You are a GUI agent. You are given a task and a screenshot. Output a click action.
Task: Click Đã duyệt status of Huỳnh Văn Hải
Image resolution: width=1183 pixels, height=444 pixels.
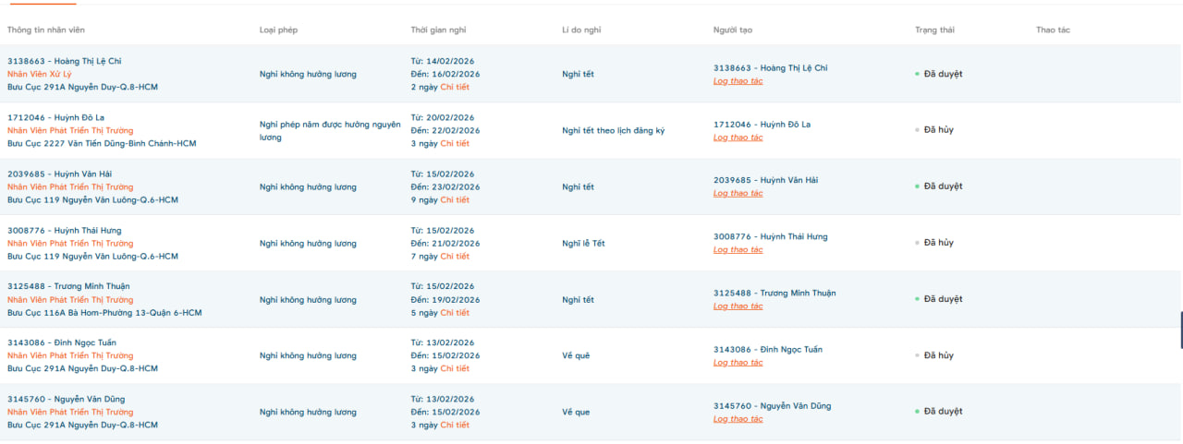(x=943, y=186)
